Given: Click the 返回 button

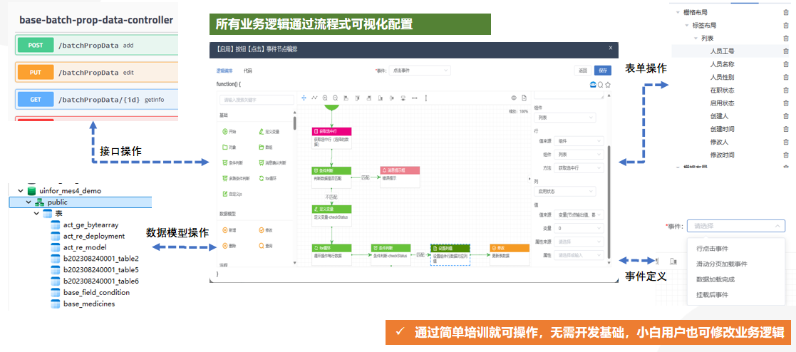Looking at the screenshot, I should point(583,71).
